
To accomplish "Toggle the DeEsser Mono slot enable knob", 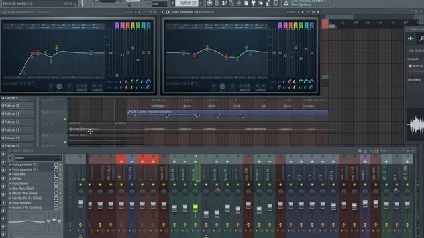I will coord(56,193).
